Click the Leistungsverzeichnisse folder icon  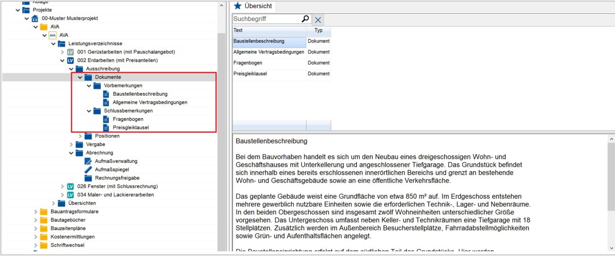[x=61, y=44]
